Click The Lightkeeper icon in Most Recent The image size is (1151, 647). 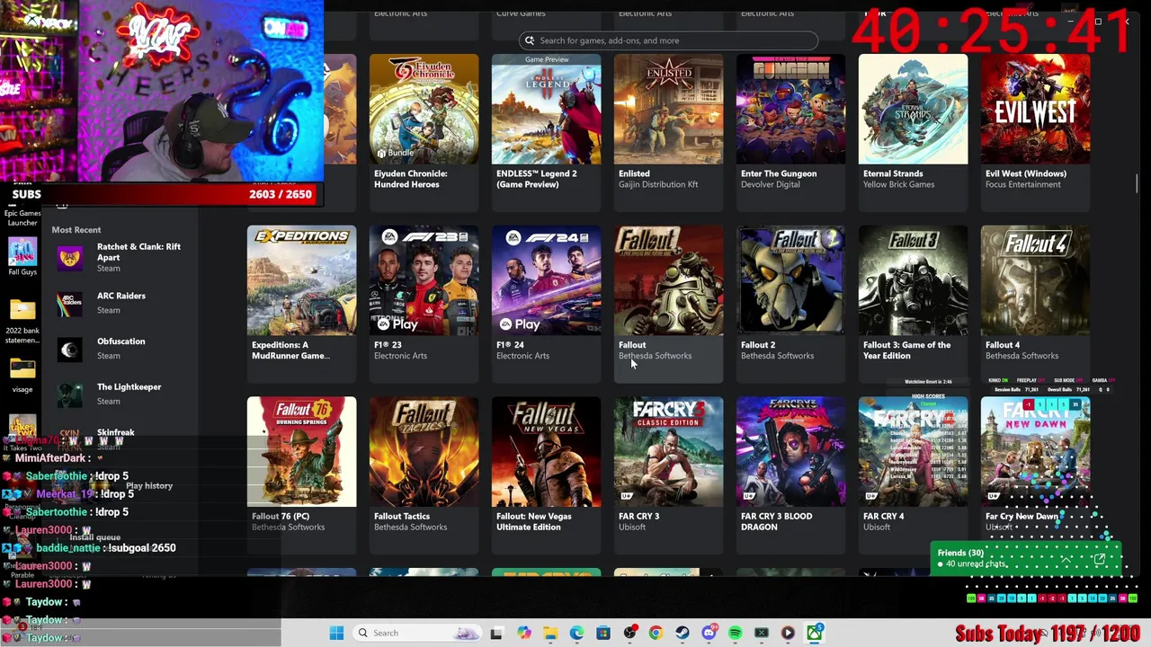point(70,395)
